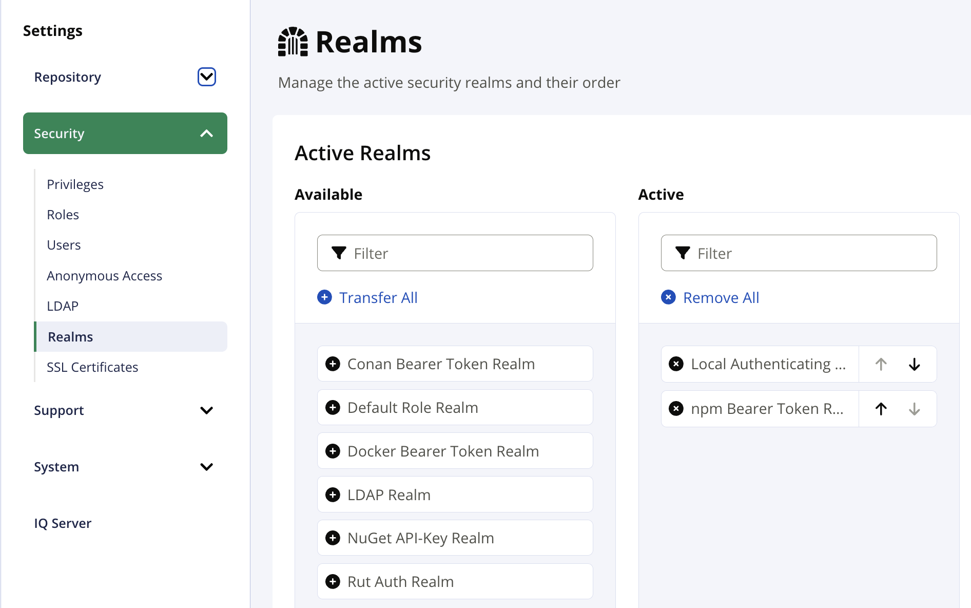The height and width of the screenshot is (608, 971).
Task: Open the Privileges page
Action: click(75, 184)
